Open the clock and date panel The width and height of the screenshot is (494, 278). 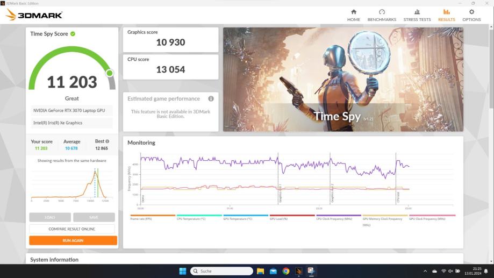coord(472,271)
